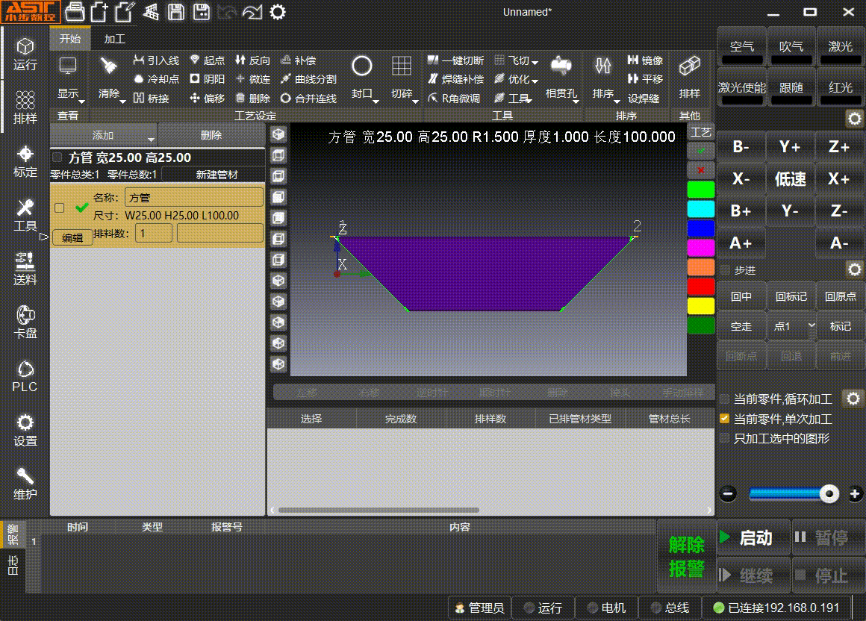Open the 飞切 fly-cut dropdown arrow

pyautogui.click(x=535, y=62)
